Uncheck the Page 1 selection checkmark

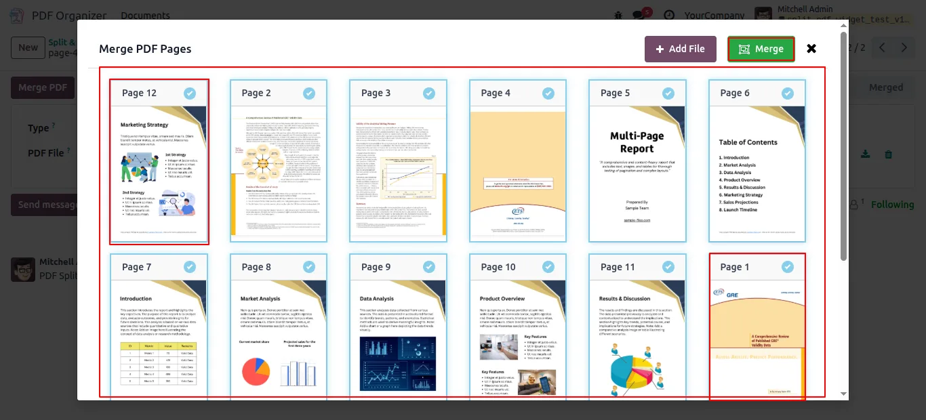(788, 268)
